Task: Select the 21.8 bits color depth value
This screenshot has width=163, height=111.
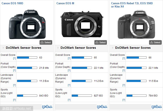Action: click(x=44, y=68)
